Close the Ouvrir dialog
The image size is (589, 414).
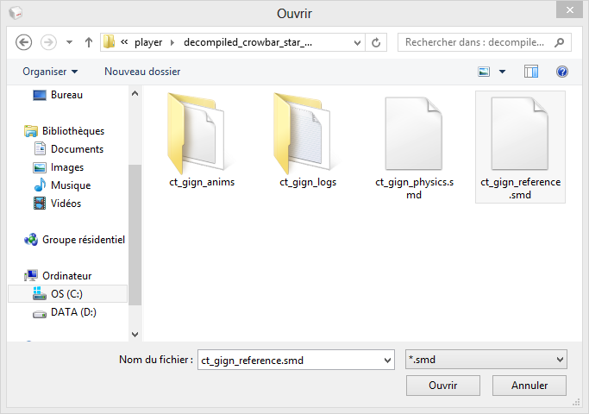point(570,9)
